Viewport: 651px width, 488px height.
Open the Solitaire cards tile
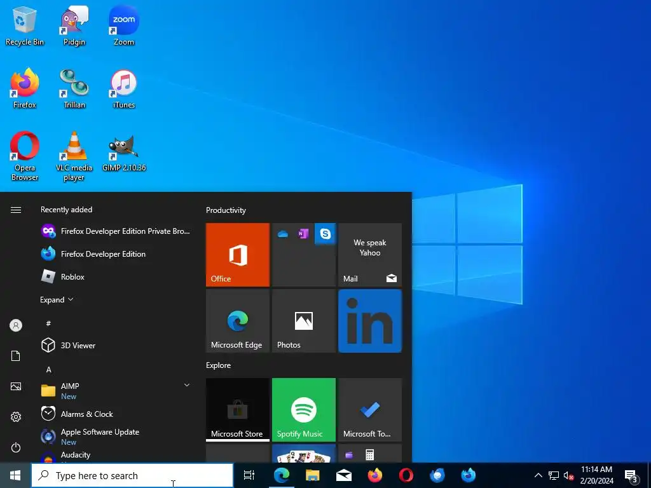point(303,454)
